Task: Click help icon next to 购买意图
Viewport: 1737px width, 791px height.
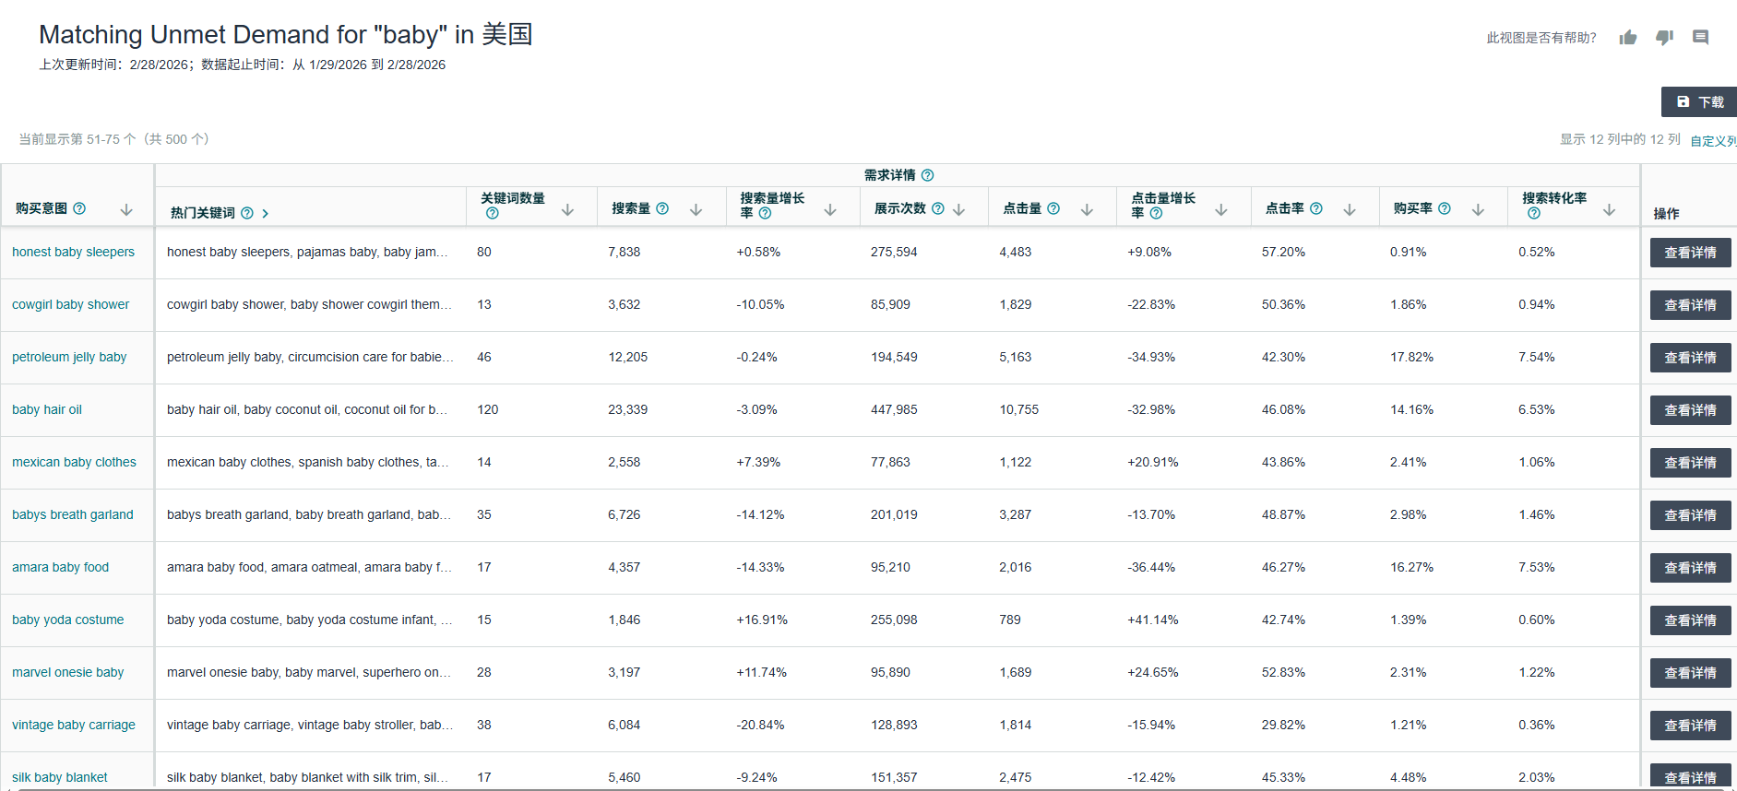Action: 79,208
